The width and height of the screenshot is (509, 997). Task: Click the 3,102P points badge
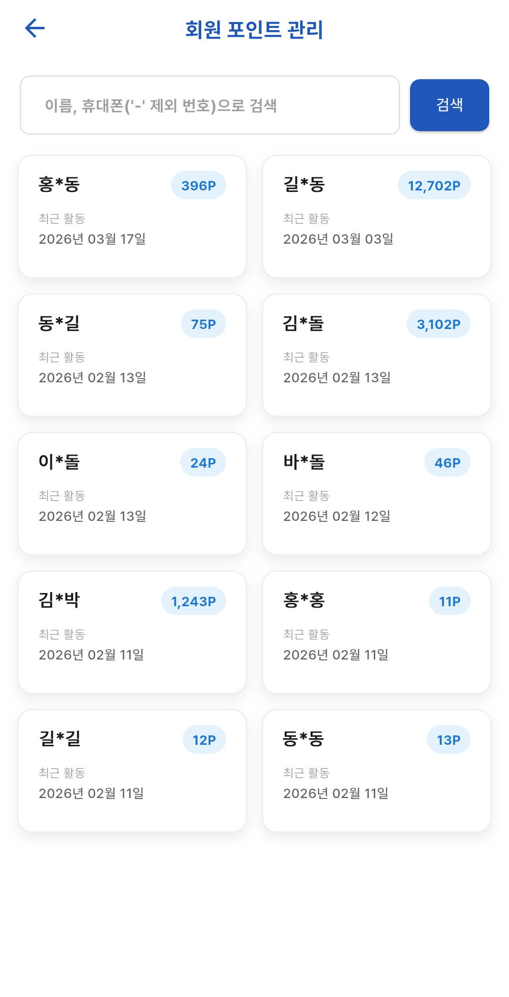(438, 324)
